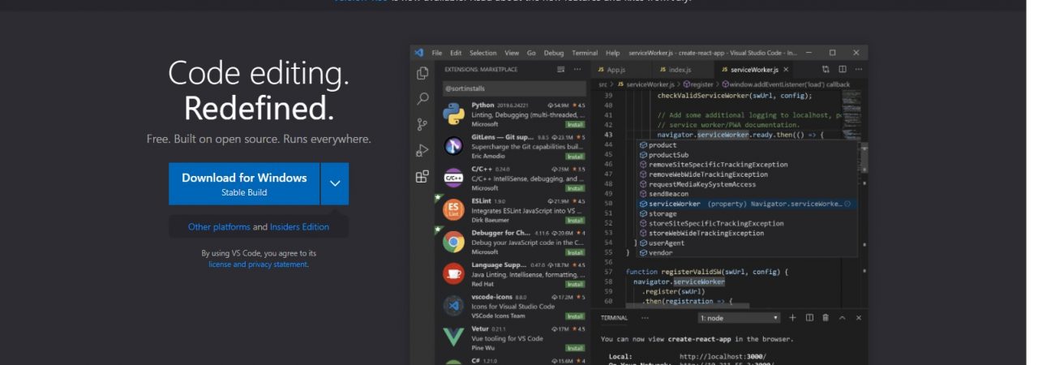Click the @sort:installs search field
1038x365 pixels.
pyautogui.click(x=514, y=88)
